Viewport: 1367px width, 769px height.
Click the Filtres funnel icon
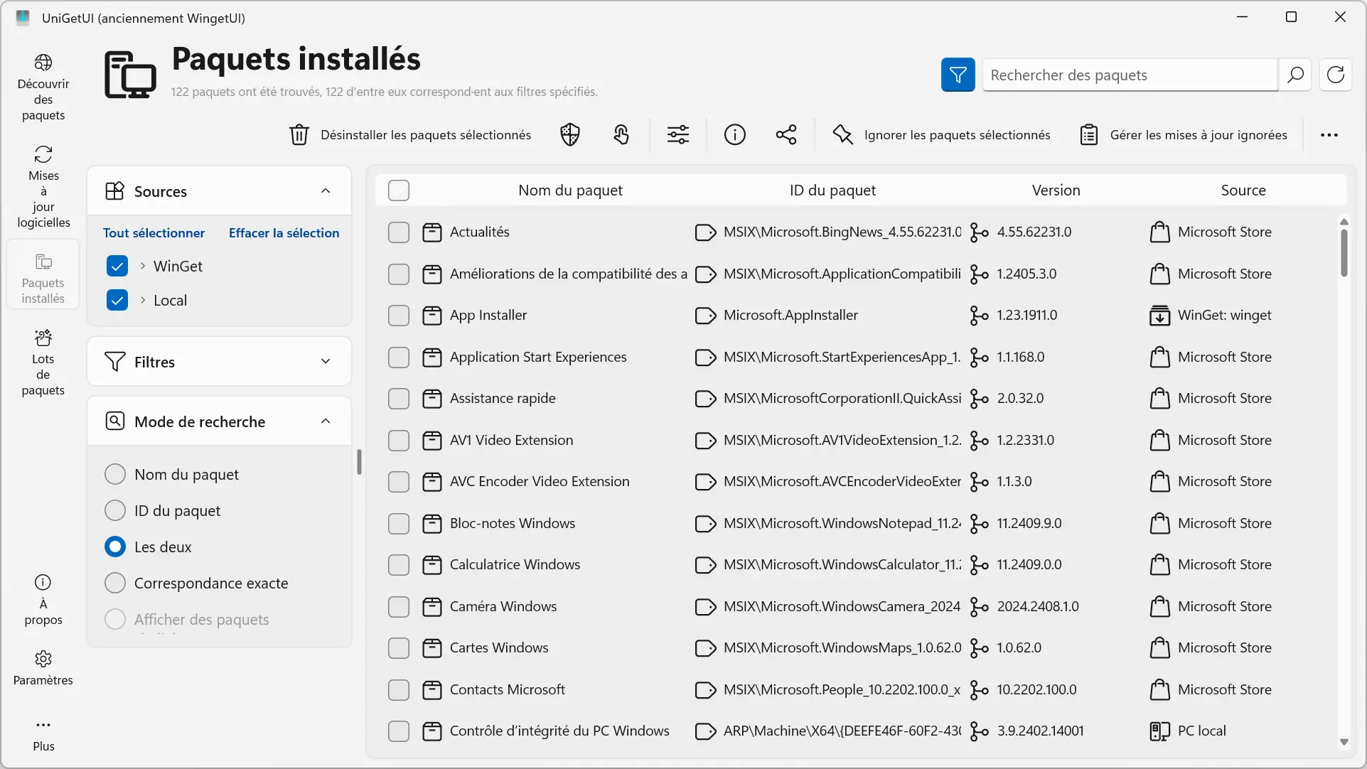pyautogui.click(x=114, y=362)
